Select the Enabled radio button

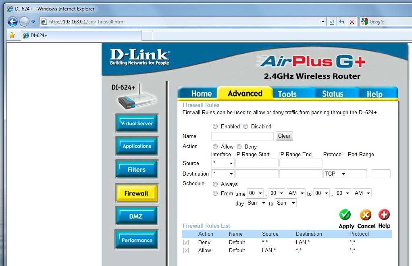click(x=215, y=127)
